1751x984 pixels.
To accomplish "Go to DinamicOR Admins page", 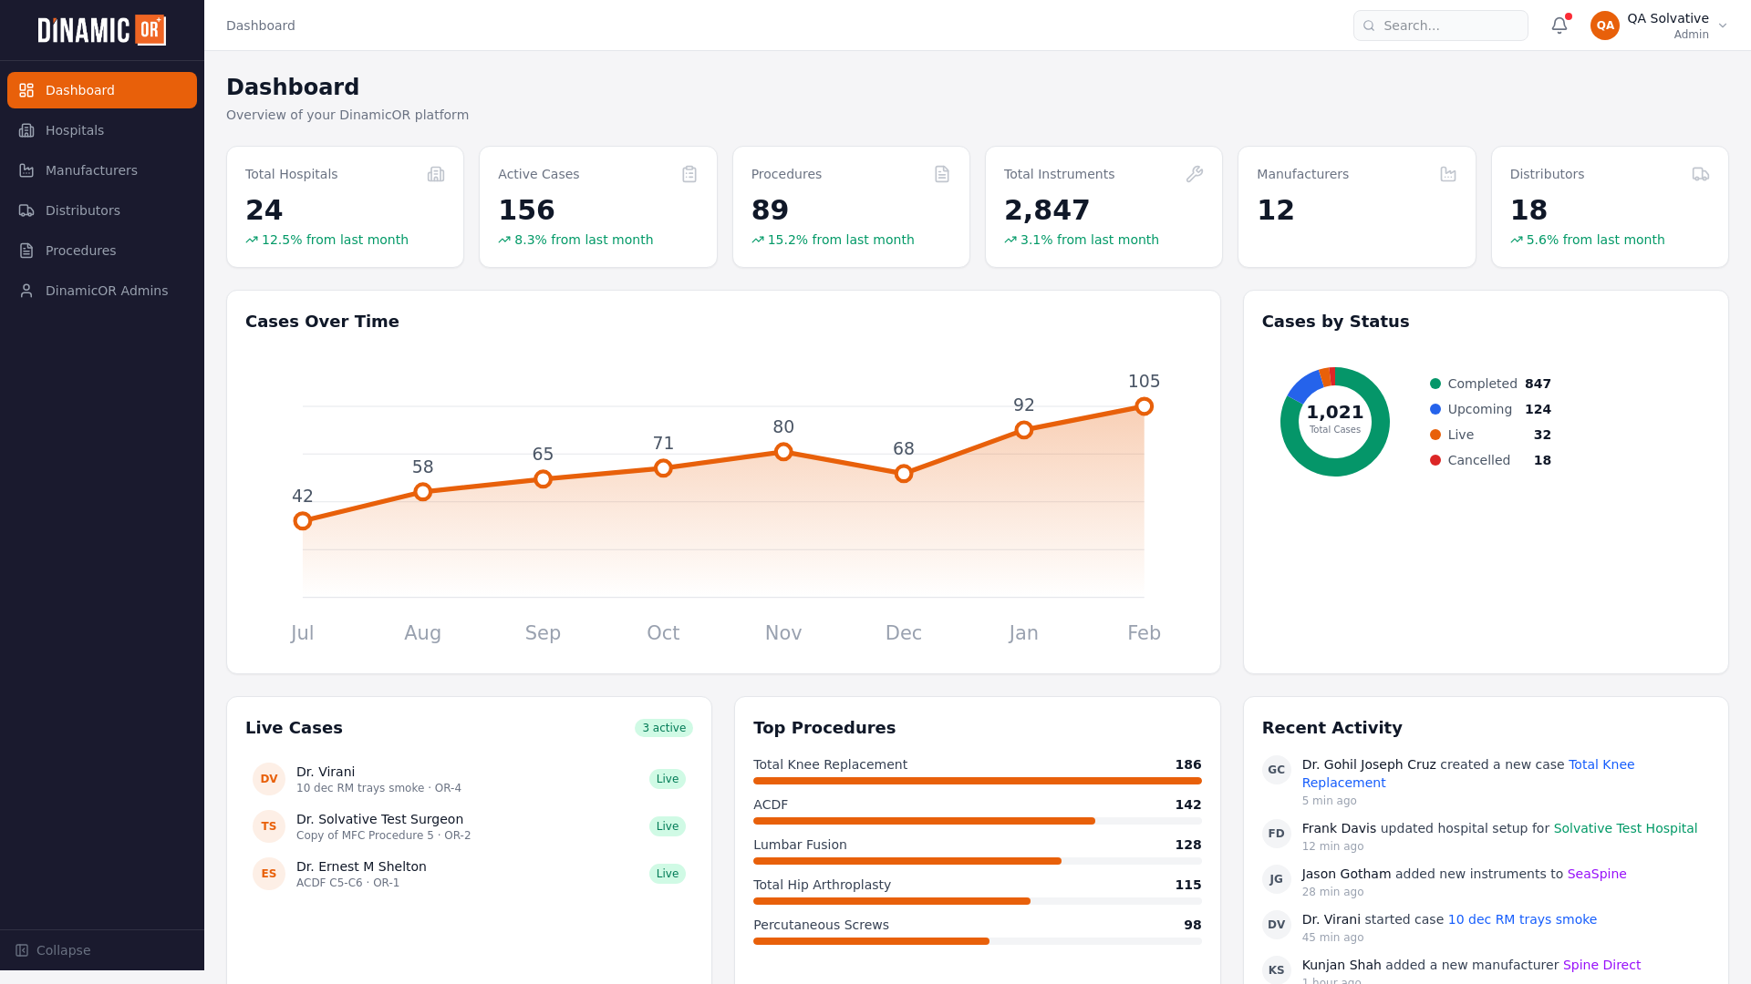I will click(x=106, y=291).
